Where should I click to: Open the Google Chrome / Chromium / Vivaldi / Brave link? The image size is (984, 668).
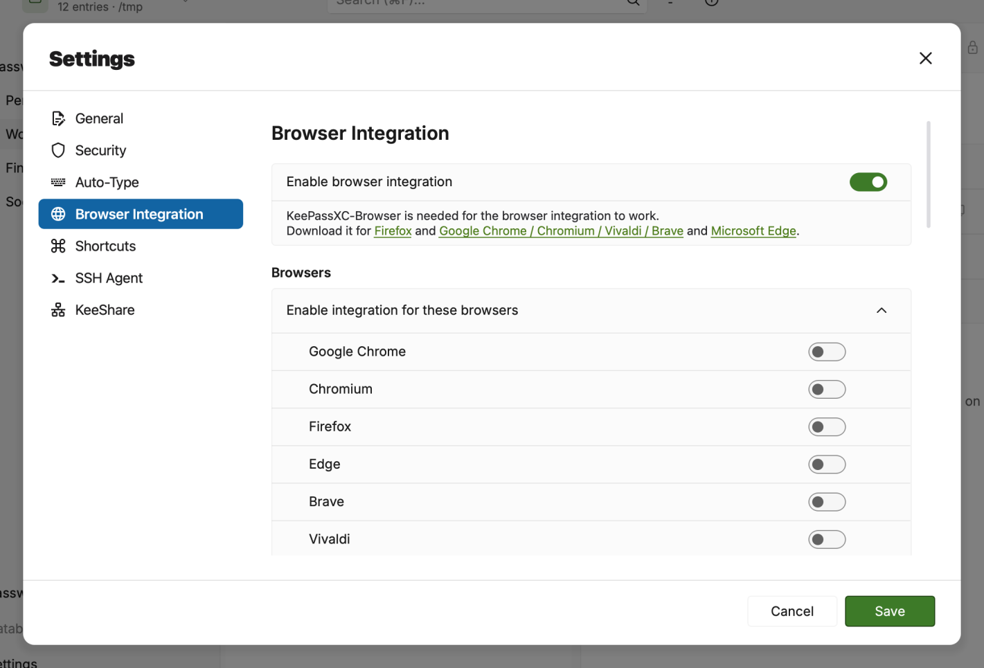[561, 231]
